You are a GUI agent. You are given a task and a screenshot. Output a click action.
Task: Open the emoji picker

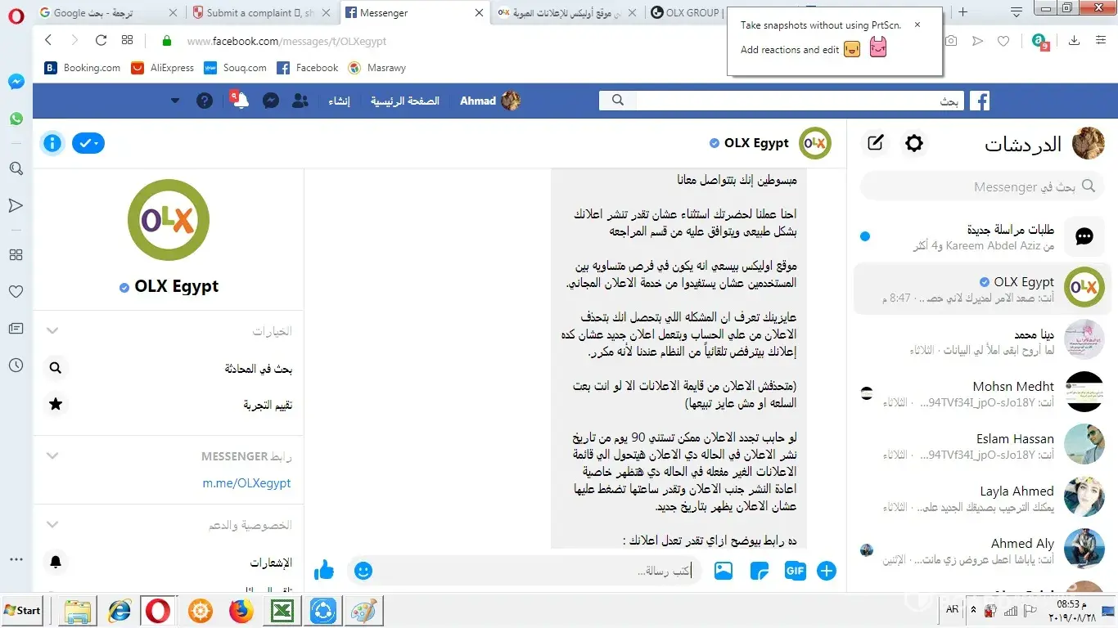(363, 571)
